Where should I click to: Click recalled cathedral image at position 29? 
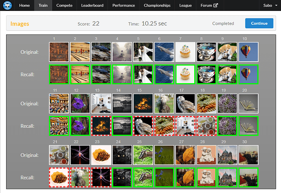(x=227, y=178)
